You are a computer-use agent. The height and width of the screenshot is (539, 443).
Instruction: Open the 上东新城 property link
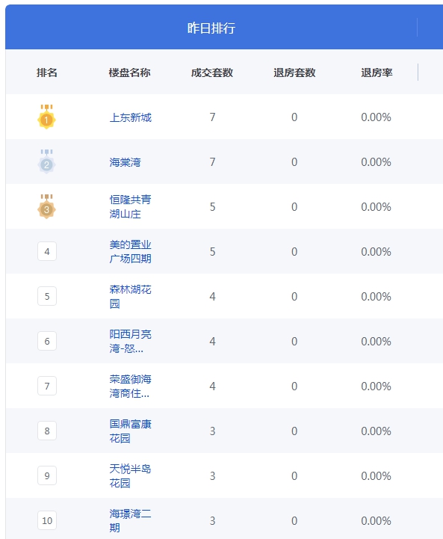131,117
